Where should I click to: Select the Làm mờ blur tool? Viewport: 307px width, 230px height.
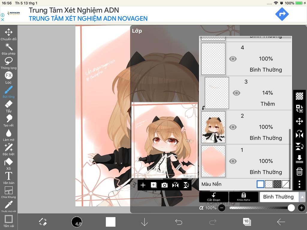pyautogui.click(x=9, y=135)
